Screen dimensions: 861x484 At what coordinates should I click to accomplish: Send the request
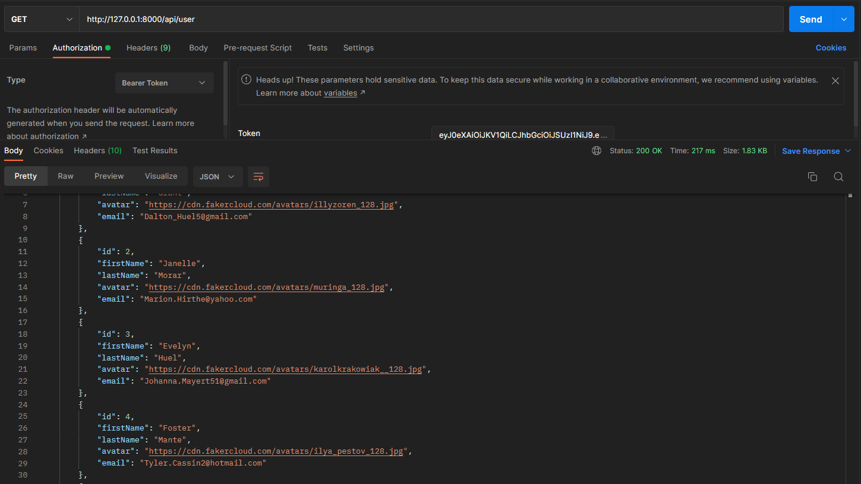810,18
